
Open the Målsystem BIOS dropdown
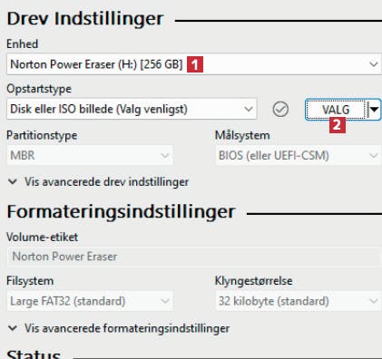click(299, 155)
